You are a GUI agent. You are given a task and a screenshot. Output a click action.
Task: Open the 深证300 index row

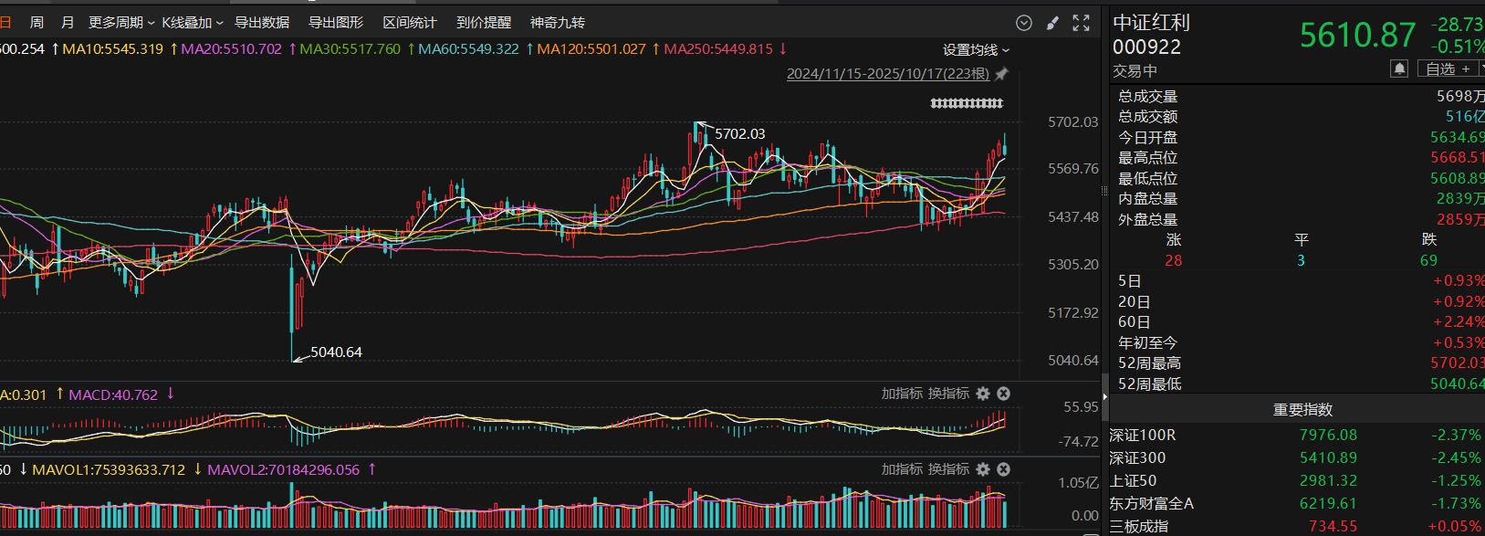(1297, 458)
